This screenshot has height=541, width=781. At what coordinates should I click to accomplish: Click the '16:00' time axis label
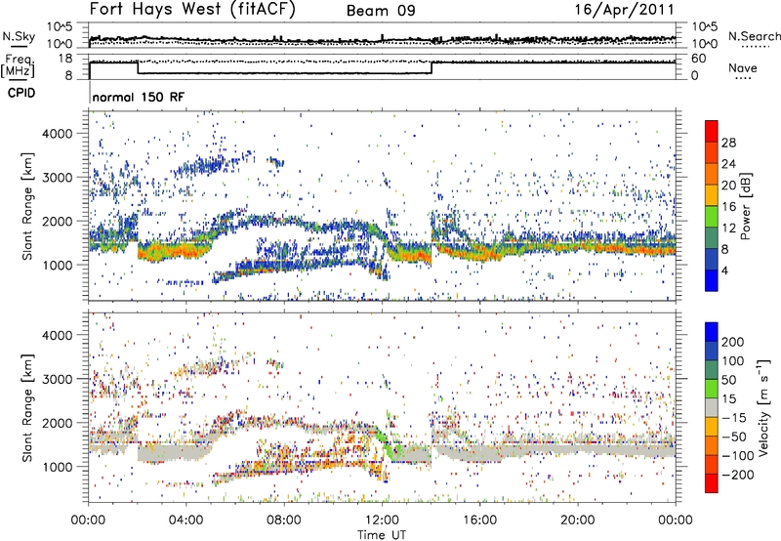pyautogui.click(x=479, y=520)
